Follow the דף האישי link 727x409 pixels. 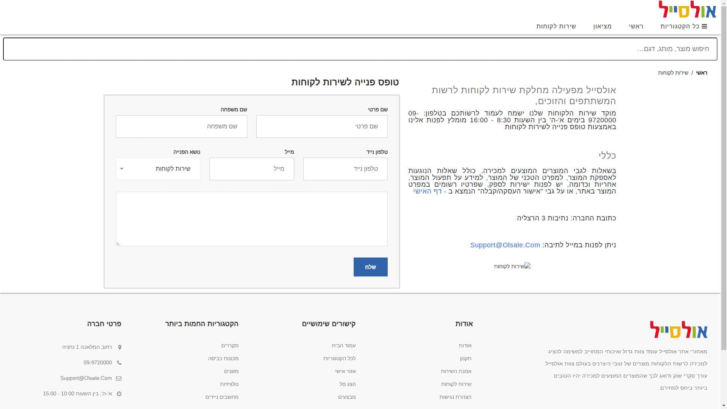pyautogui.click(x=427, y=191)
